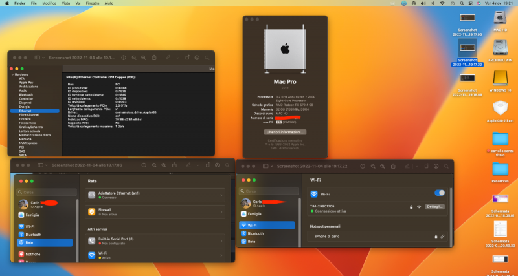Expand the Firewall row chevron
This screenshot has width=518, height=276.
coord(221,212)
